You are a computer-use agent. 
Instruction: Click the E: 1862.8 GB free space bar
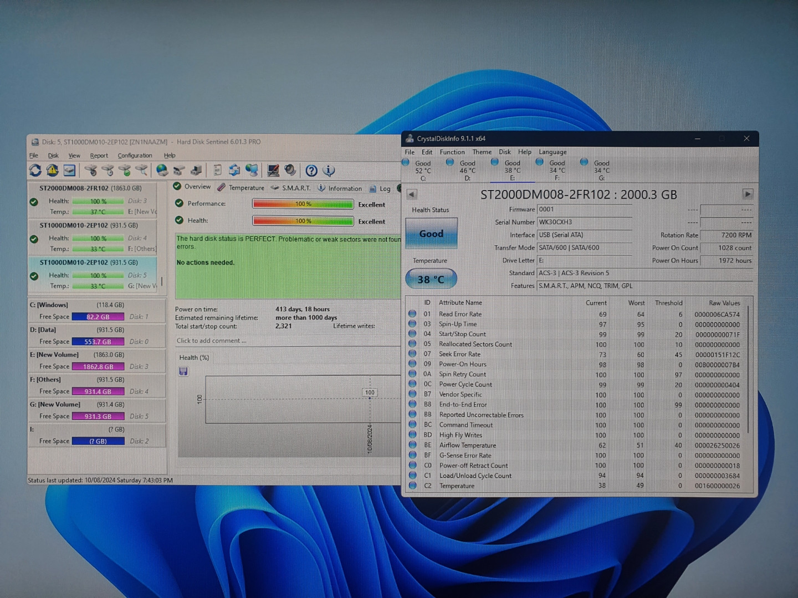[x=98, y=367]
